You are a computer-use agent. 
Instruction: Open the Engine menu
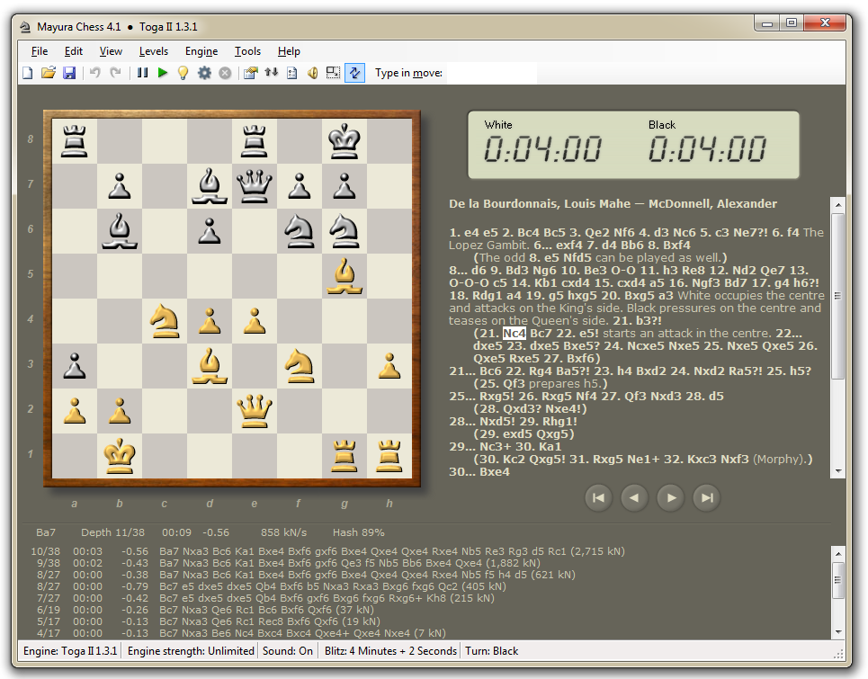201,51
